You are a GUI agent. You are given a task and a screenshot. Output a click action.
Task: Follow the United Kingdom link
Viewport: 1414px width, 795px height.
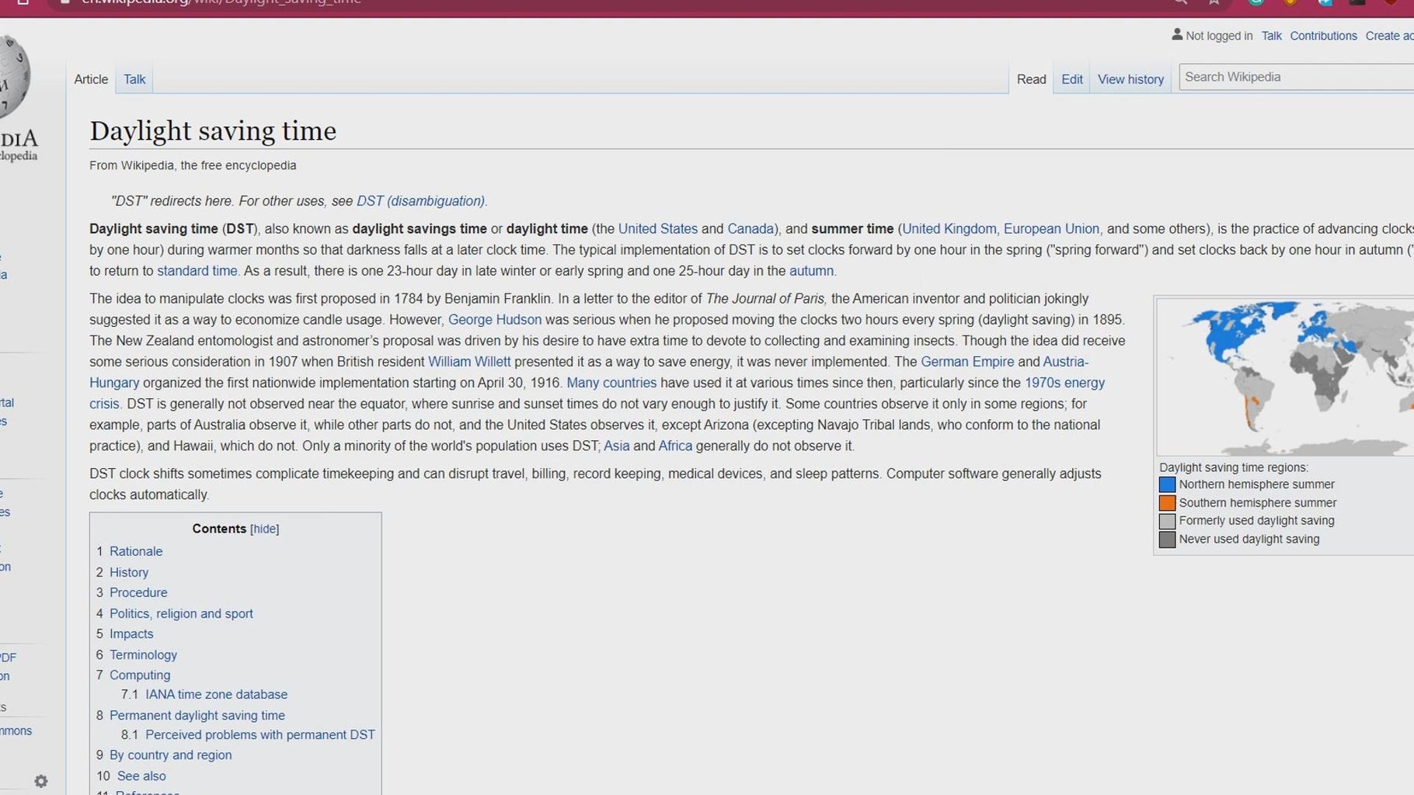949,229
